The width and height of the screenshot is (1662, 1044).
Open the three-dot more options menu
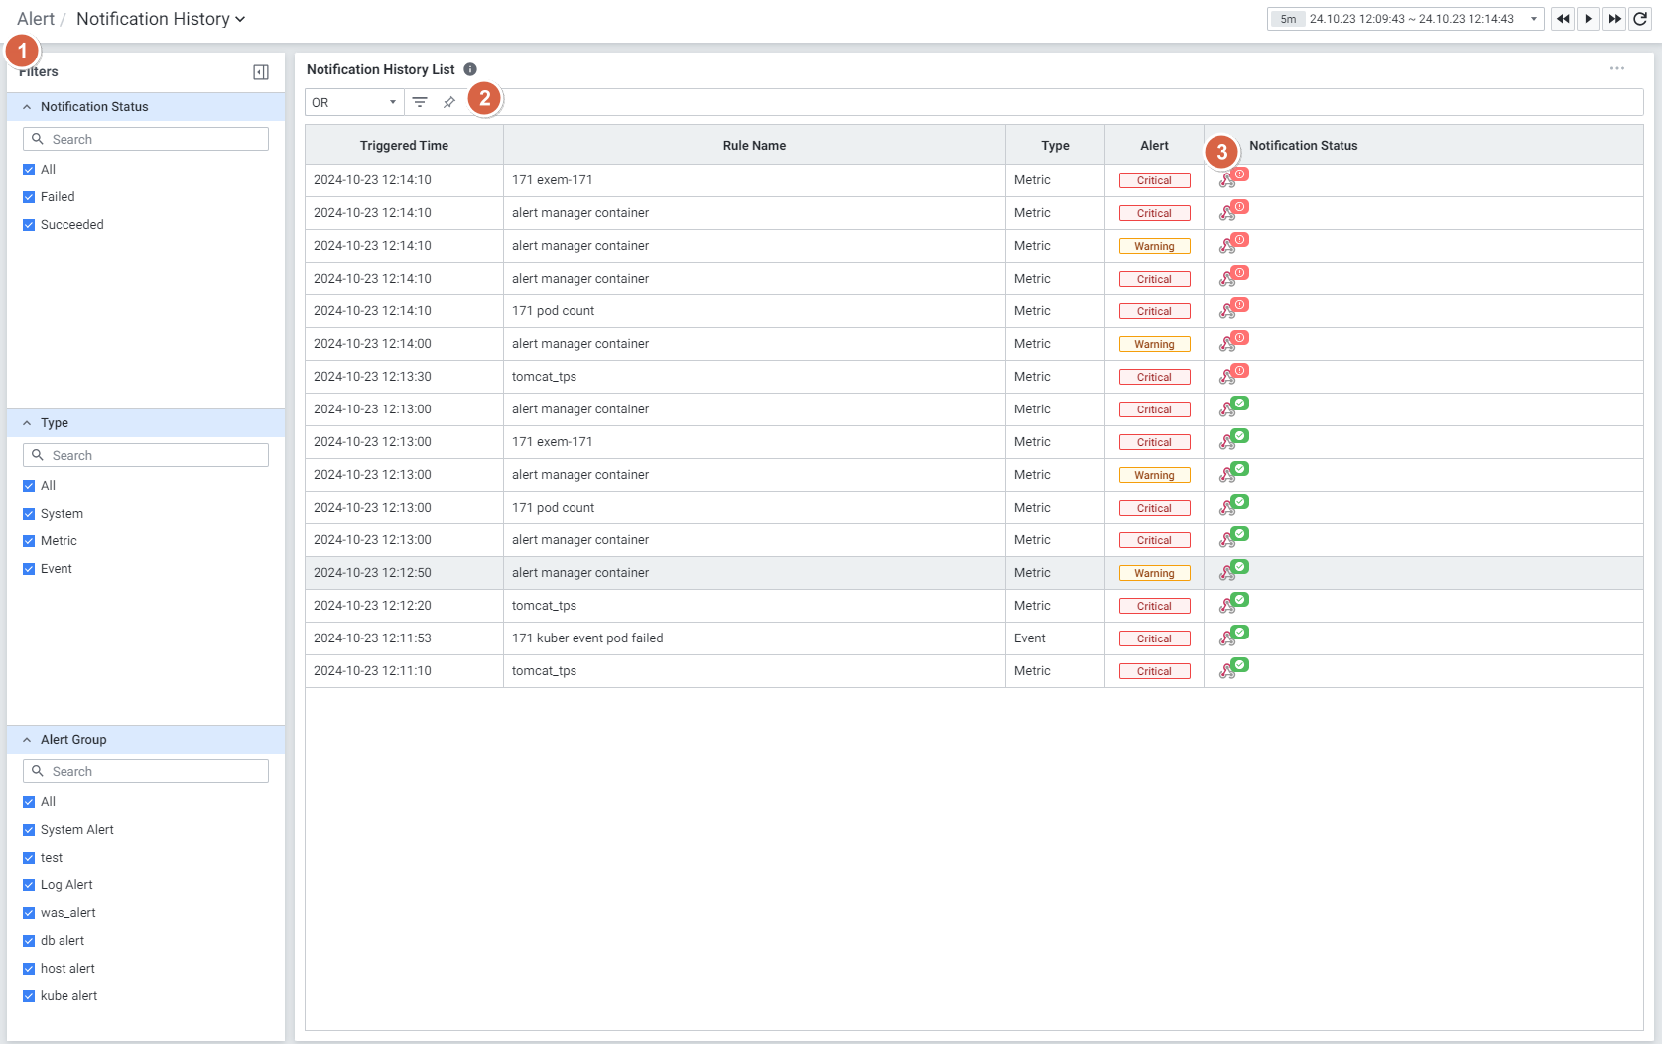pos(1617,68)
